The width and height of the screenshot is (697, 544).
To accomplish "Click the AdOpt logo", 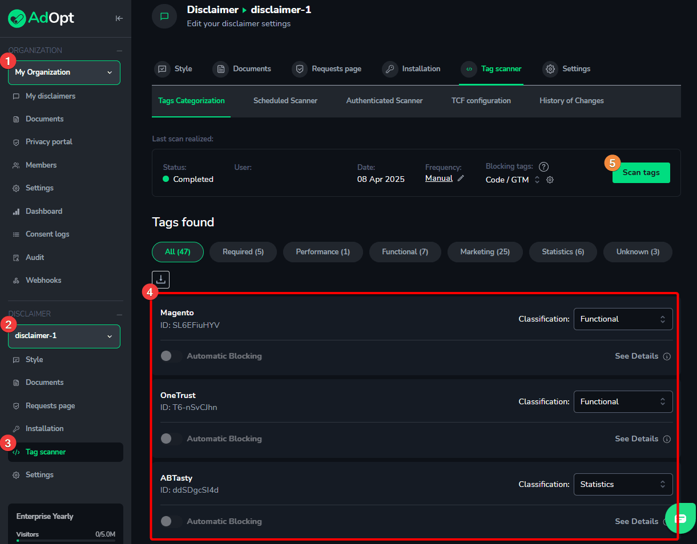I will [41, 18].
